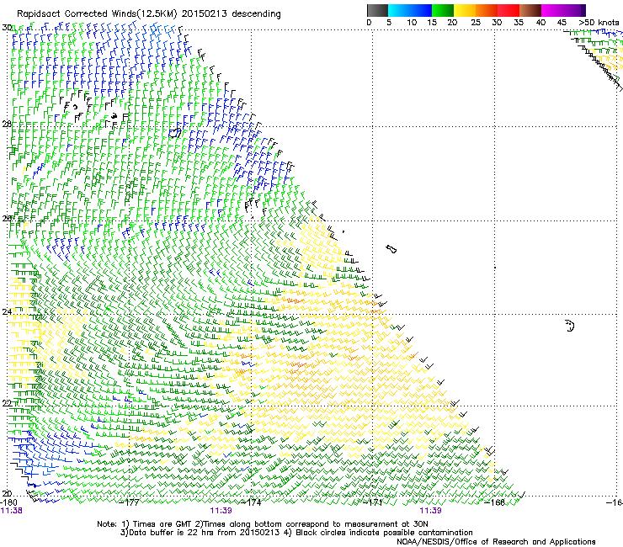The height and width of the screenshot is (547, 623).
Task: Click the longitude label -168
Action: click(495, 502)
